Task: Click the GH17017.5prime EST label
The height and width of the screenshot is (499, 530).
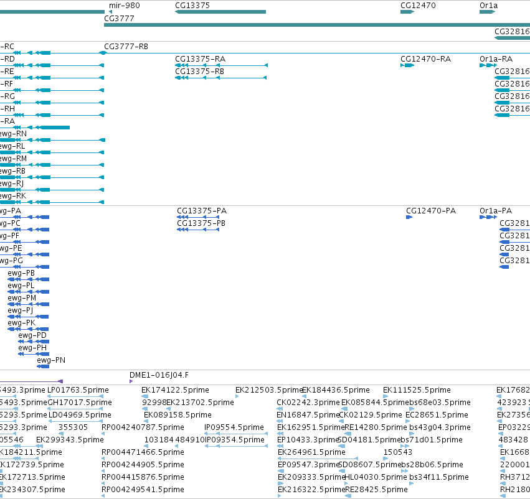Action: pyautogui.click(x=80, y=403)
